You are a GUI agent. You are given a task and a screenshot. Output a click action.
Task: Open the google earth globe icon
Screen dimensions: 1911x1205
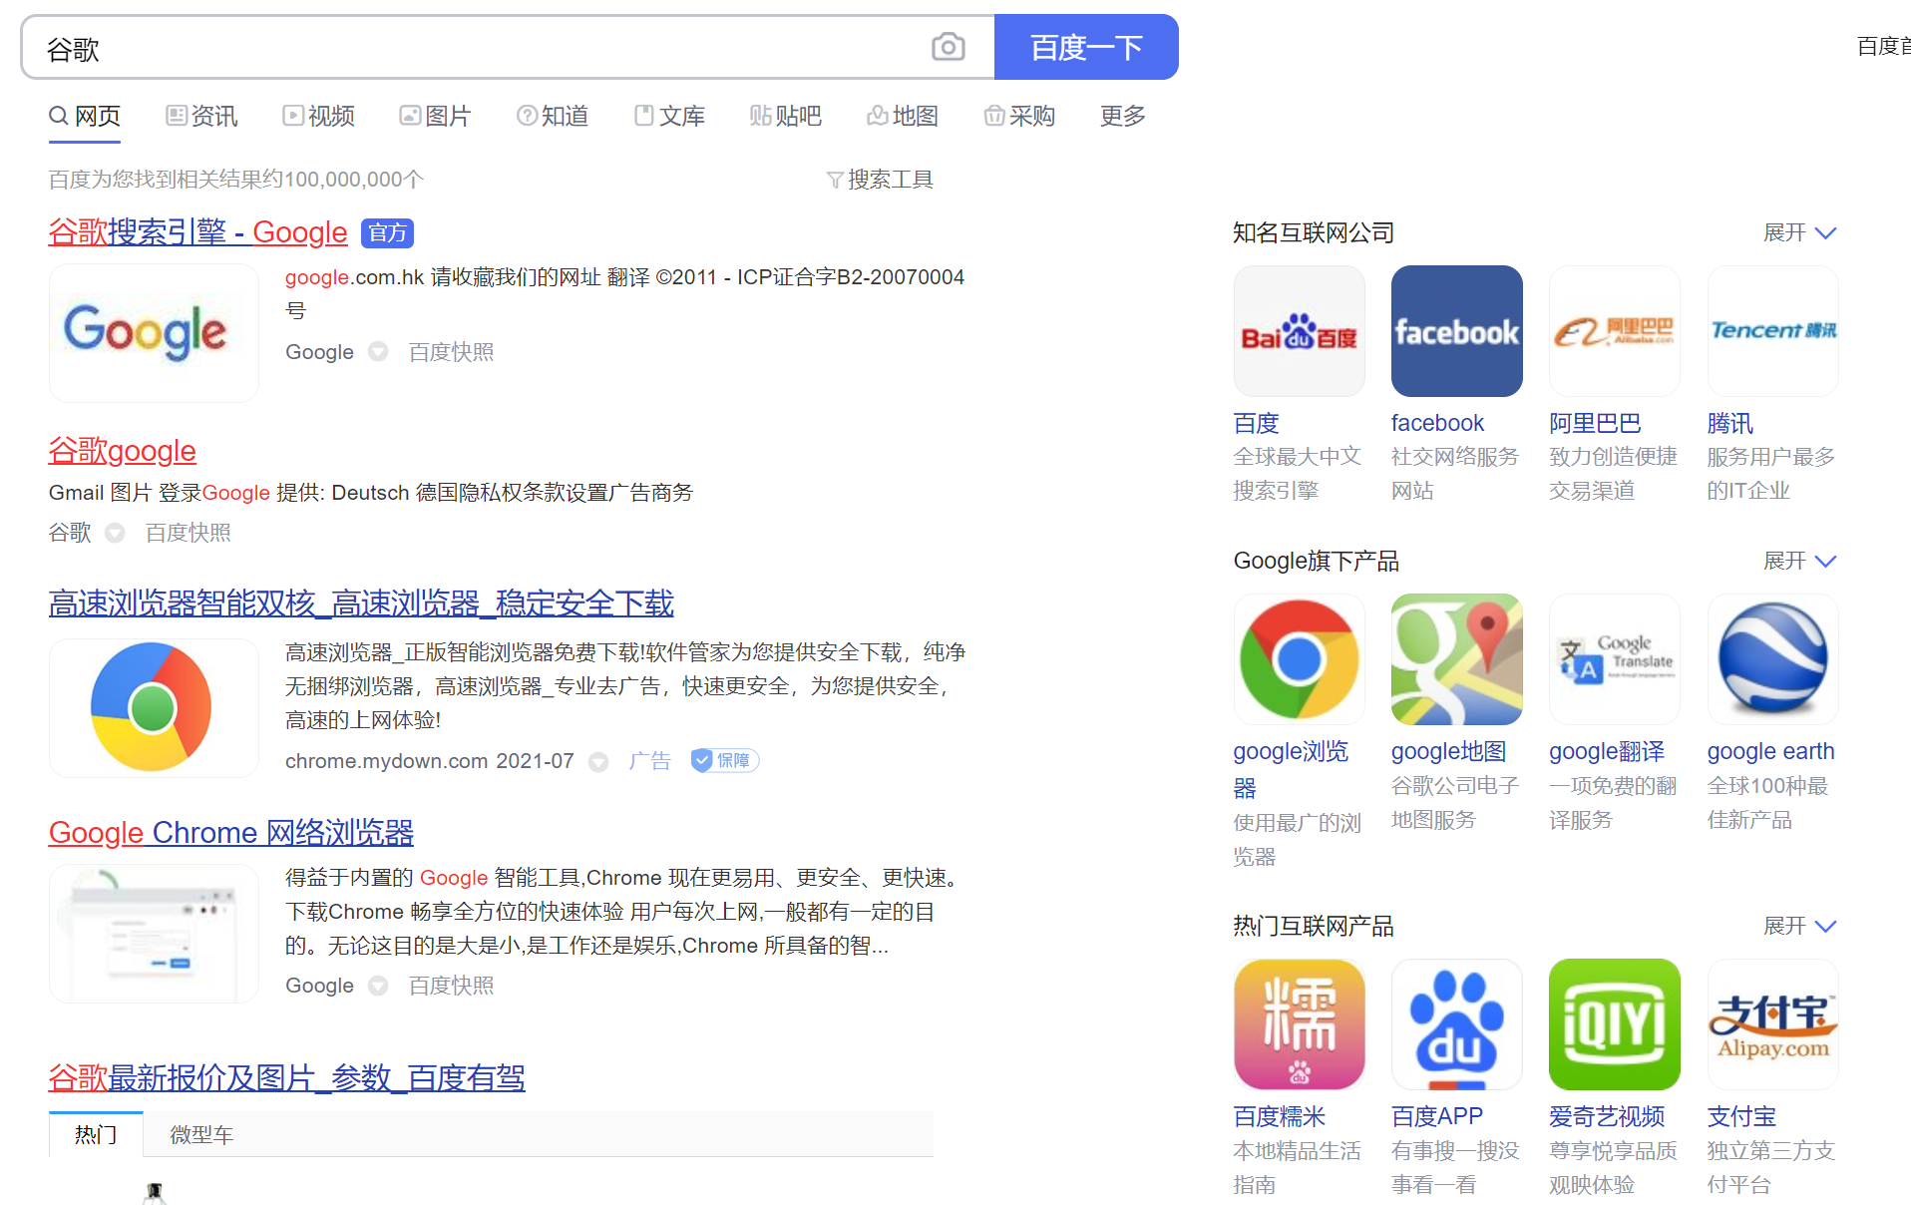click(x=1772, y=658)
